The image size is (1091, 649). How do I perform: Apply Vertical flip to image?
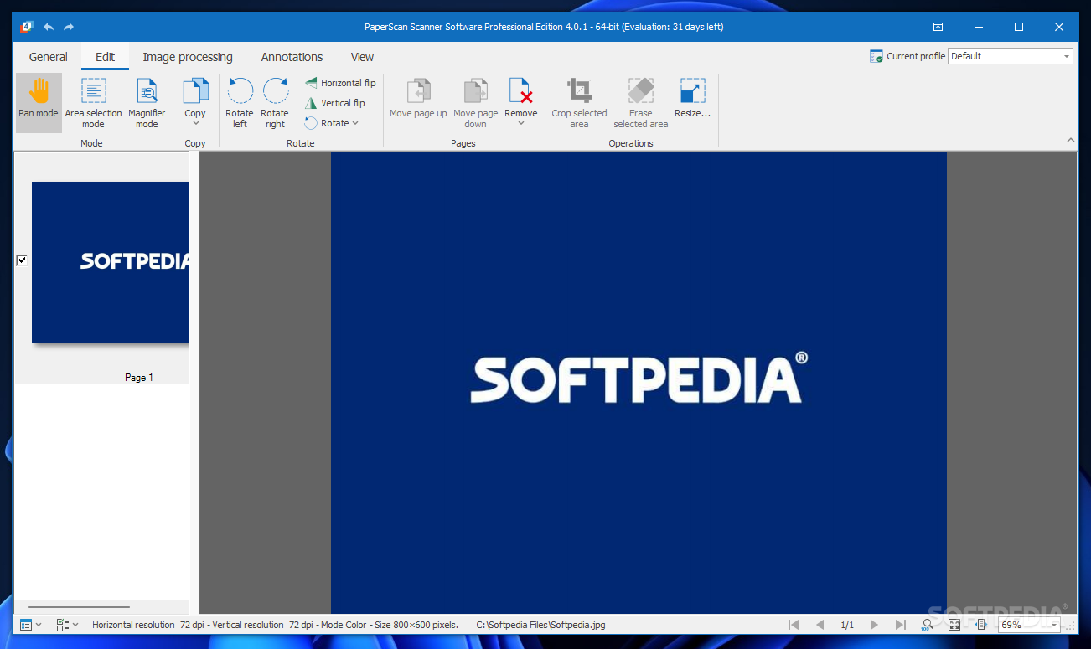pos(334,103)
